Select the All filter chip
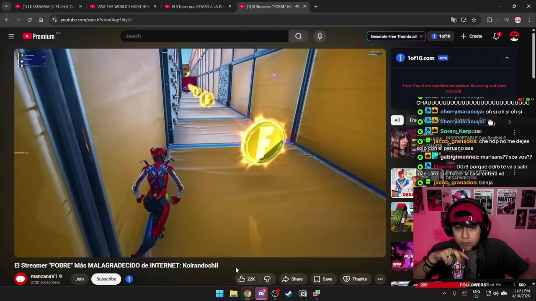This screenshot has height=301, width=536. (397, 120)
